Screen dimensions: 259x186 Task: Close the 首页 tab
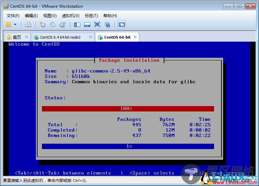tap(27, 37)
